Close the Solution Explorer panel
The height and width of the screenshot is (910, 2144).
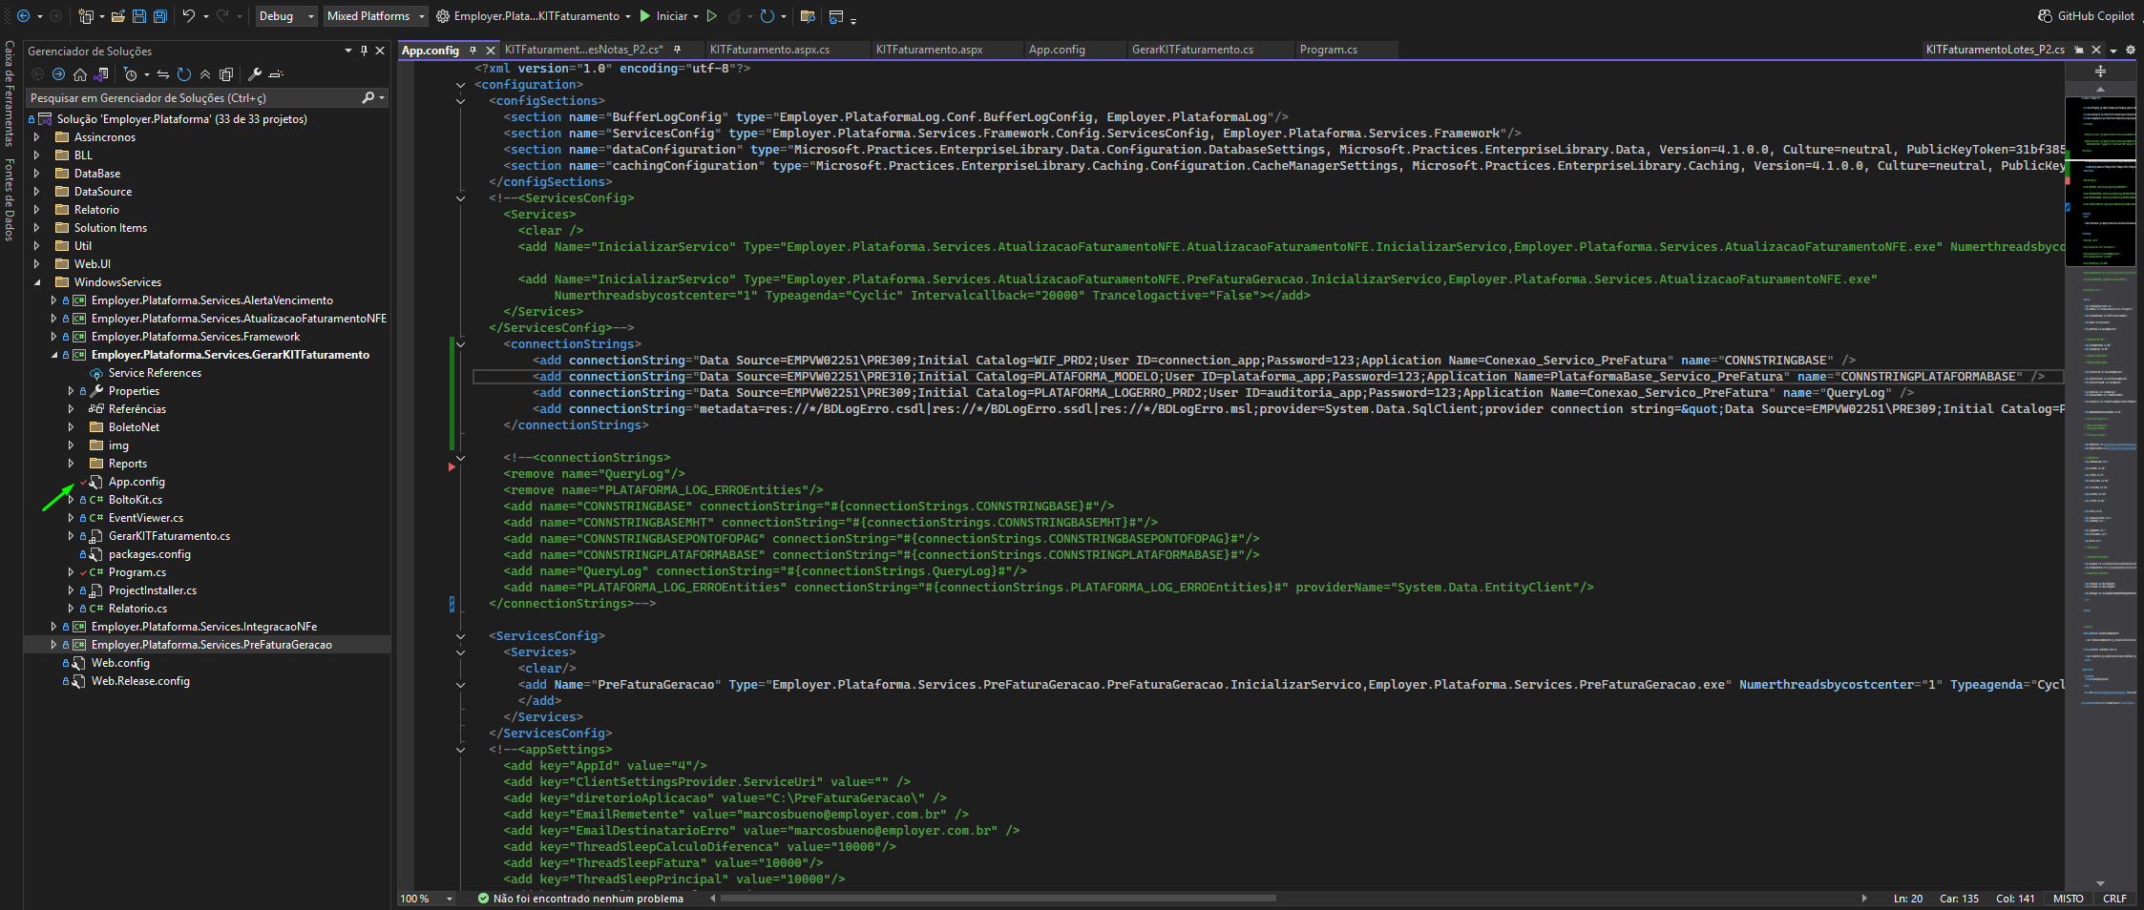(x=380, y=51)
